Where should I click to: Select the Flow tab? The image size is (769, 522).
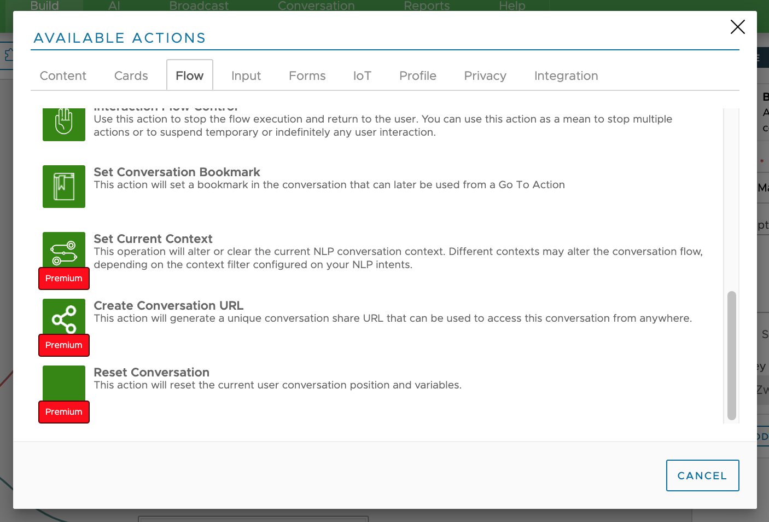click(x=190, y=76)
